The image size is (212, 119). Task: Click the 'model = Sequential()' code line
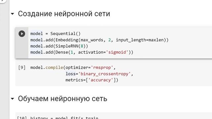click(x=55, y=34)
